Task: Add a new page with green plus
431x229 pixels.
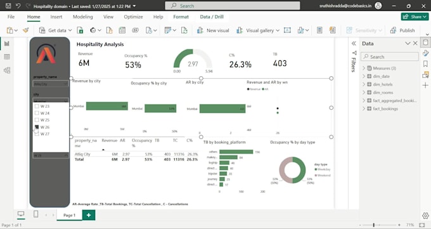Action: (x=89, y=215)
